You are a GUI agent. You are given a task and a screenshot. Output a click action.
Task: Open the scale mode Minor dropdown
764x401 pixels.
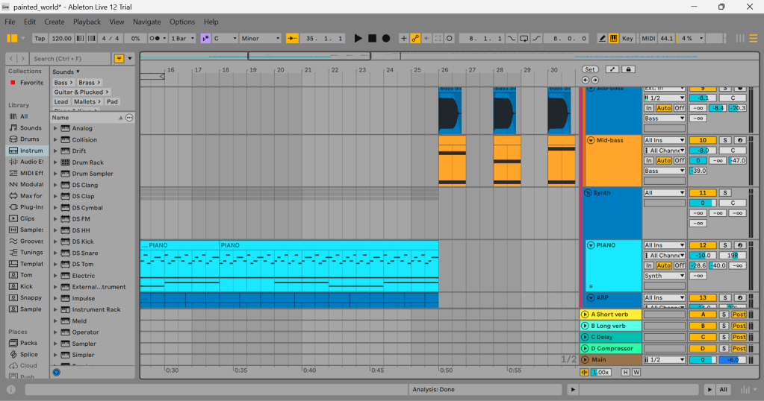(x=261, y=38)
